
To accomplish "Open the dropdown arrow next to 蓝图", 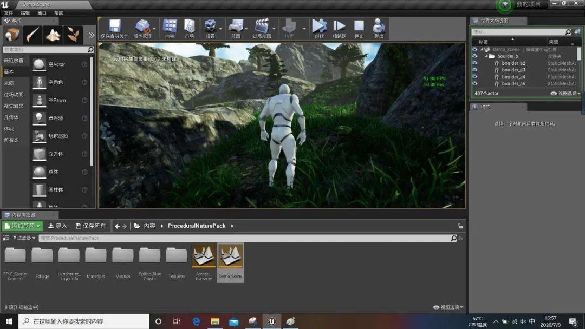I will point(246,28).
